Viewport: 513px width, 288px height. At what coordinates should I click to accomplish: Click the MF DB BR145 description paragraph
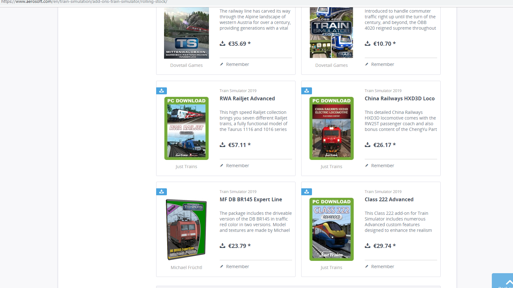click(256, 222)
